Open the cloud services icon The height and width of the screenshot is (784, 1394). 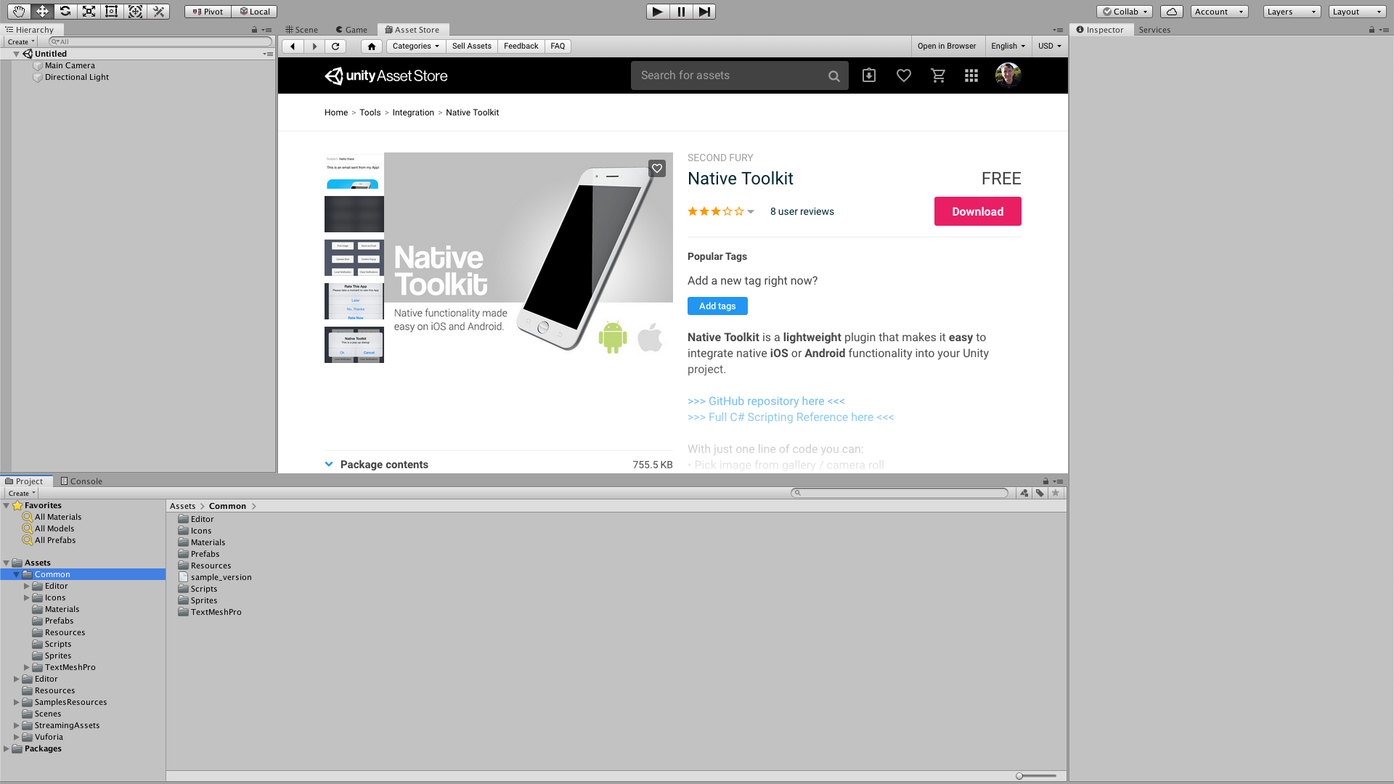click(x=1171, y=12)
